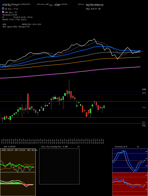Image resolution: width=148 pixels, height=196 pixels.
Task: Open the red RSI chart panel
Action: [130, 184]
